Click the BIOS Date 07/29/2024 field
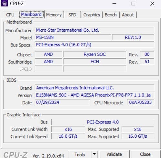This screenshot has width=161, height=158. (62, 102)
